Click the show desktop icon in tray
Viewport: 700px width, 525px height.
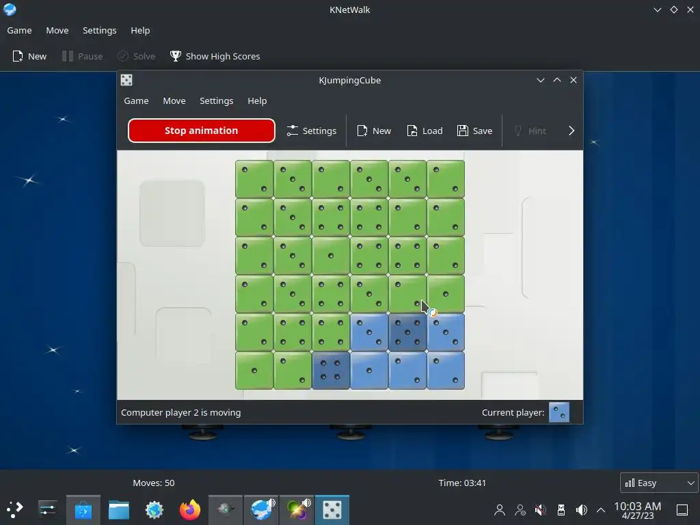[682, 510]
